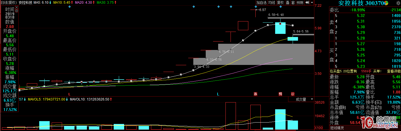Viewport: 401px width, 131px height.
Task: Click the 查看详细 view details link
Action: tap(393, 71)
